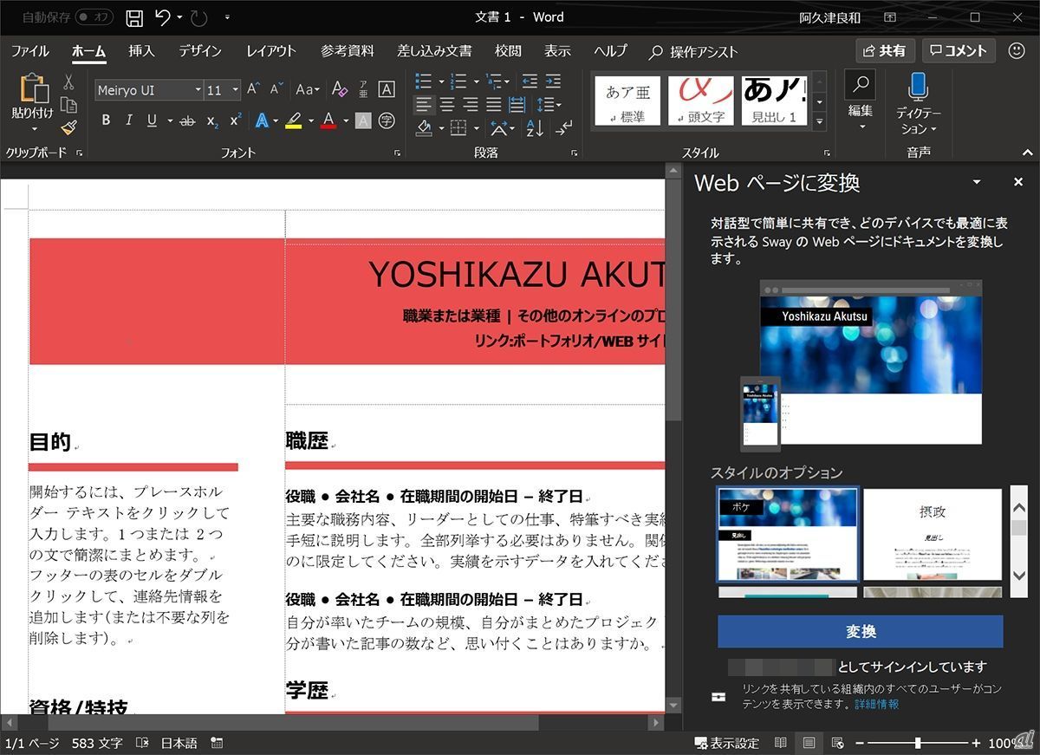Toggle Italic formatting button
The height and width of the screenshot is (755, 1040).
point(129,120)
